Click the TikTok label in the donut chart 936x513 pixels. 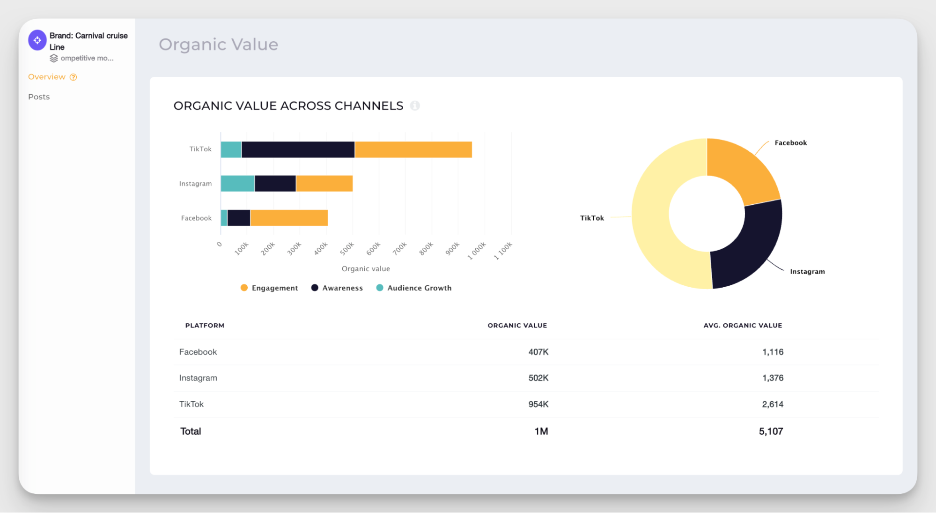(x=592, y=217)
